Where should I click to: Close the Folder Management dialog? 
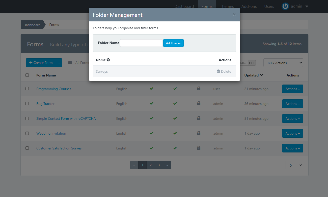pos(234,14)
